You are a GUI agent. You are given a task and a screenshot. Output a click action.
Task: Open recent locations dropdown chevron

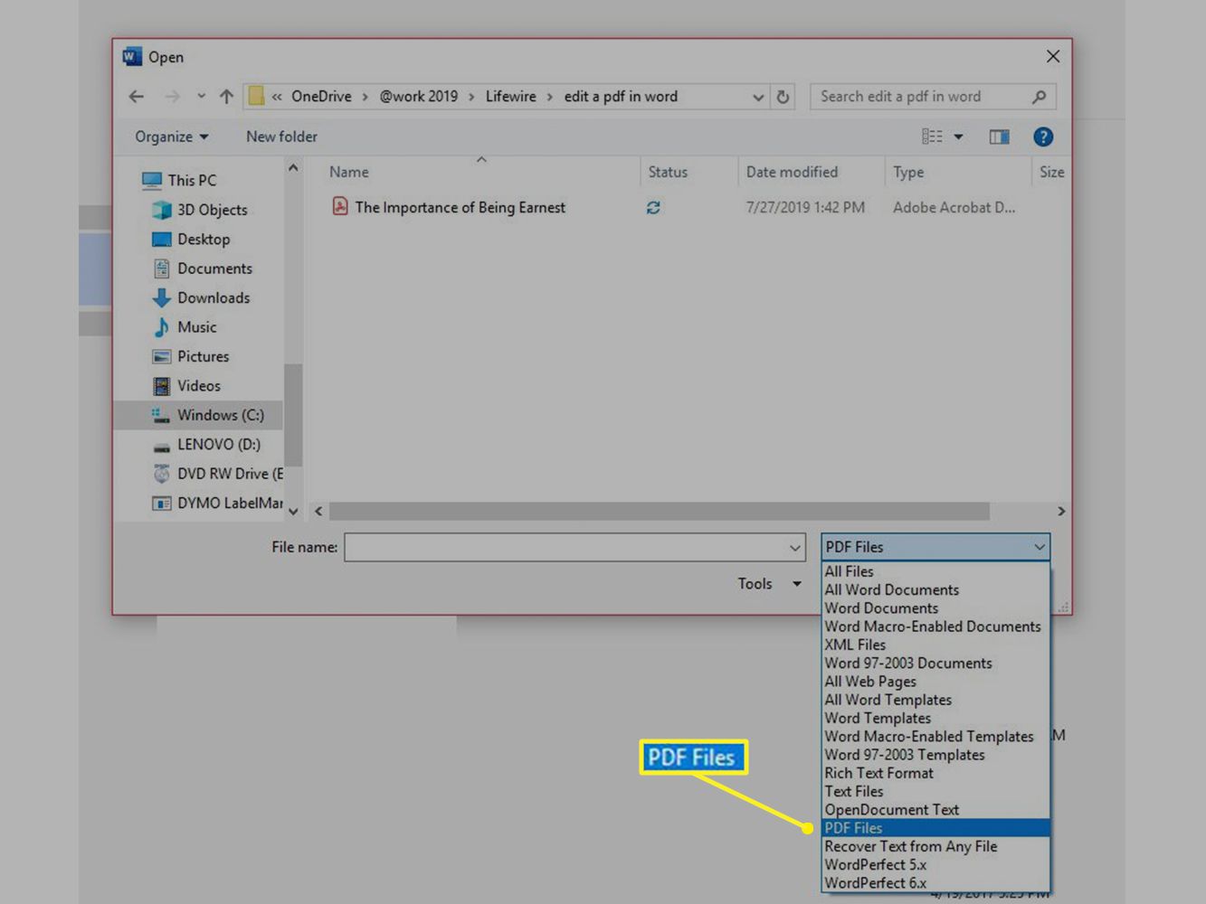click(201, 97)
